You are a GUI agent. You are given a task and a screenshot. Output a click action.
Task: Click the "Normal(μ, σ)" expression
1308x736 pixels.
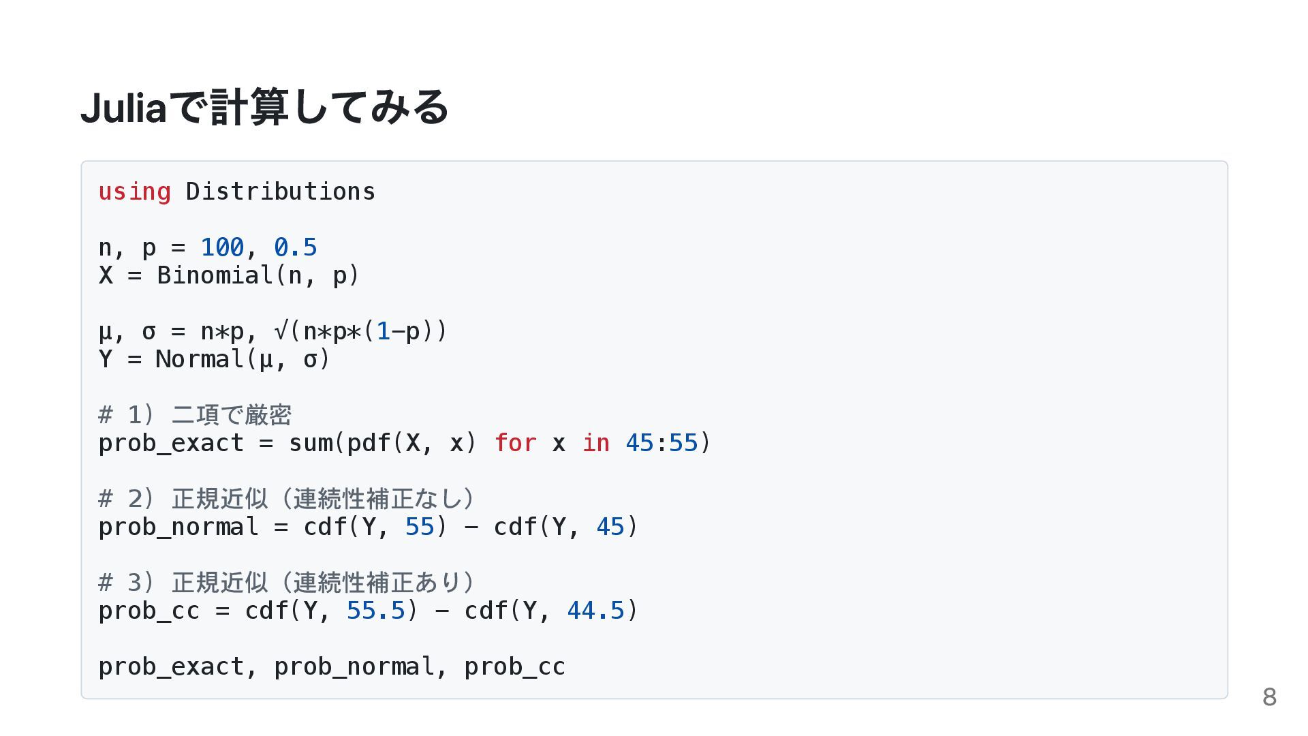243,359
